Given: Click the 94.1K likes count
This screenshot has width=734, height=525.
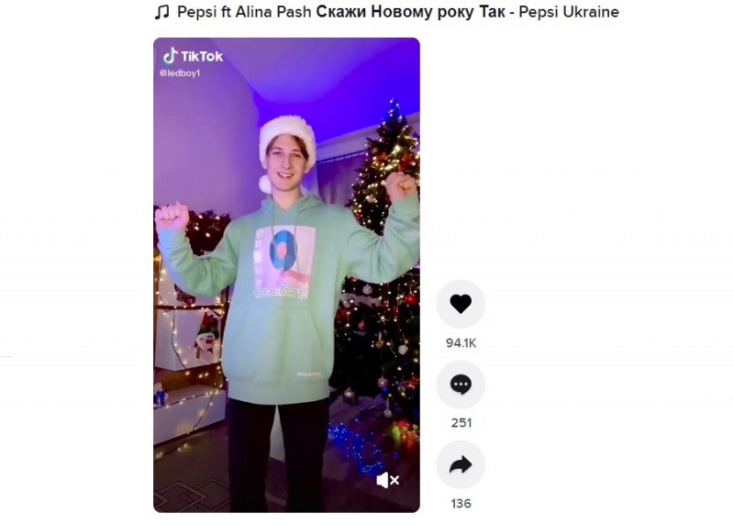Looking at the screenshot, I should 461,343.
